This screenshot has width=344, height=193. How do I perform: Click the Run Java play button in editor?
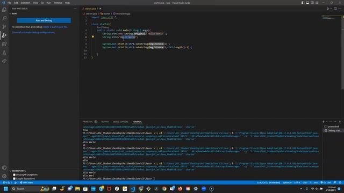pyautogui.click(x=328, y=9)
